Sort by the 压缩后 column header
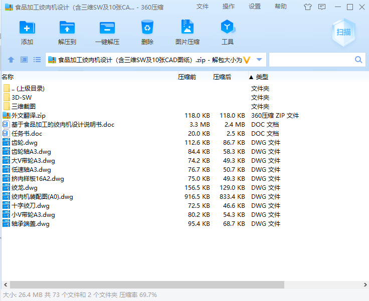Viewport: 369px width, 301px height. pos(222,77)
